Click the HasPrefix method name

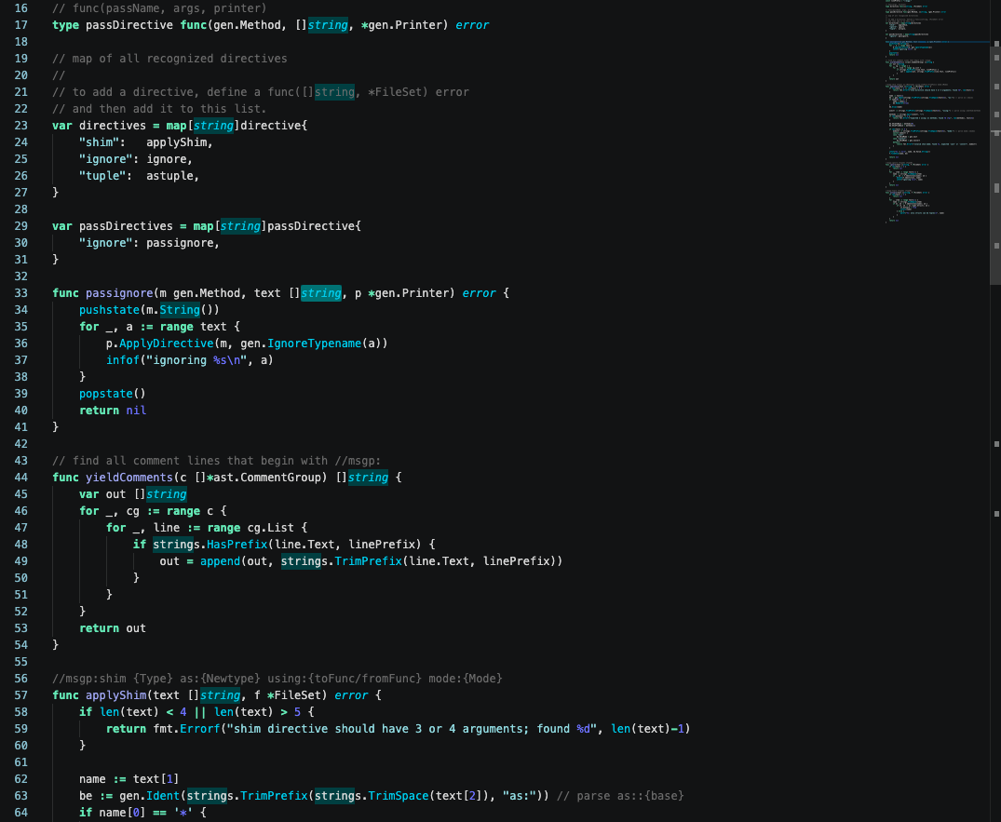coord(237,545)
